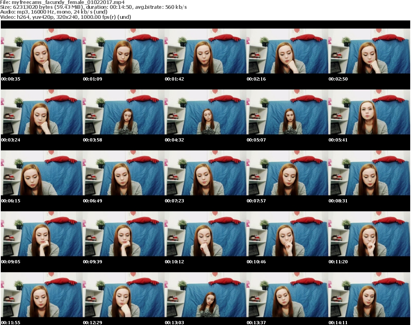Click the thumbnail above timestamp 00:11:20
Image resolution: width=411 pixels, height=325 pixels.
coord(369,234)
